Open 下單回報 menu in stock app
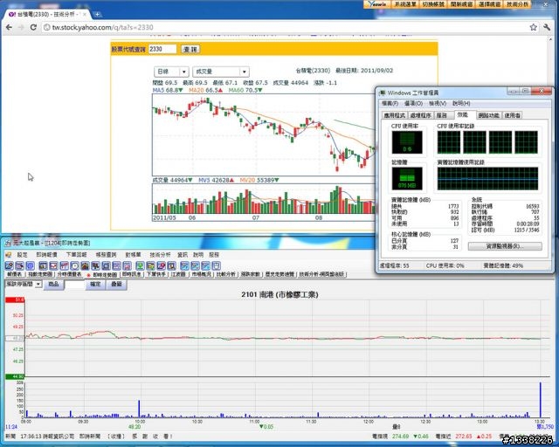The width and height of the screenshot is (559, 447). [x=76, y=255]
